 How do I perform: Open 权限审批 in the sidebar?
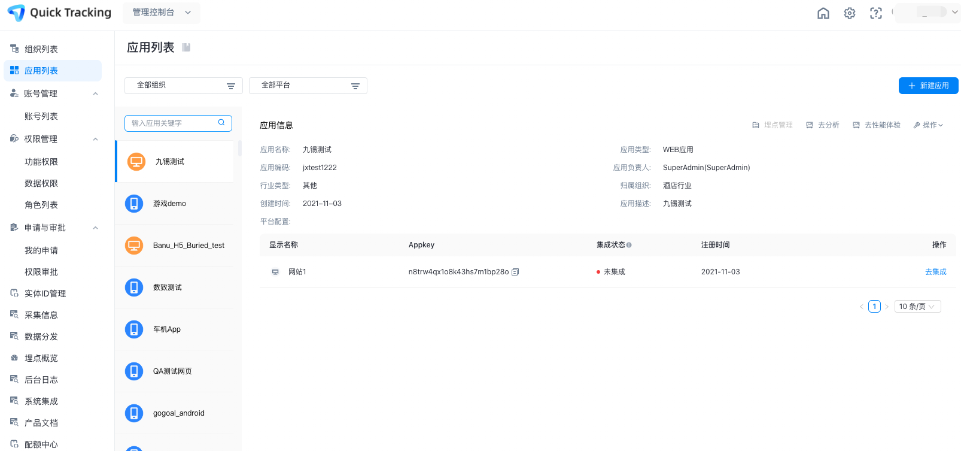[41, 272]
